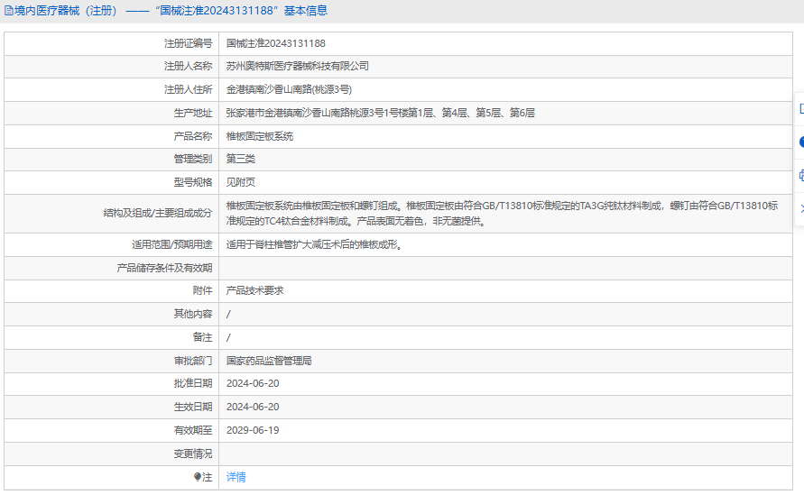Click the 生效日期 row label
The image size is (804, 495).
tap(193, 407)
